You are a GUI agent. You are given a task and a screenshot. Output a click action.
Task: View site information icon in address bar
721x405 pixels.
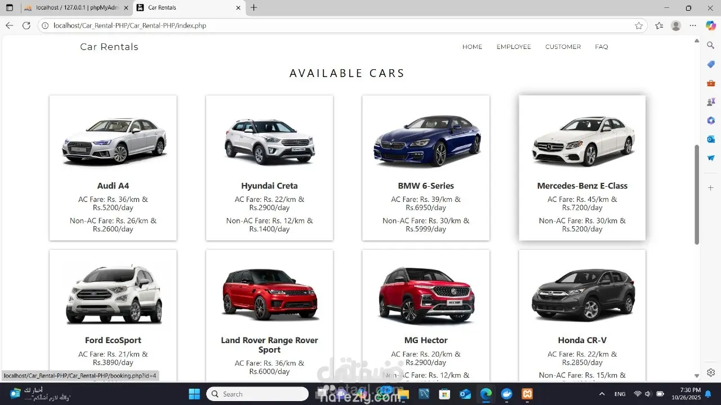point(46,25)
